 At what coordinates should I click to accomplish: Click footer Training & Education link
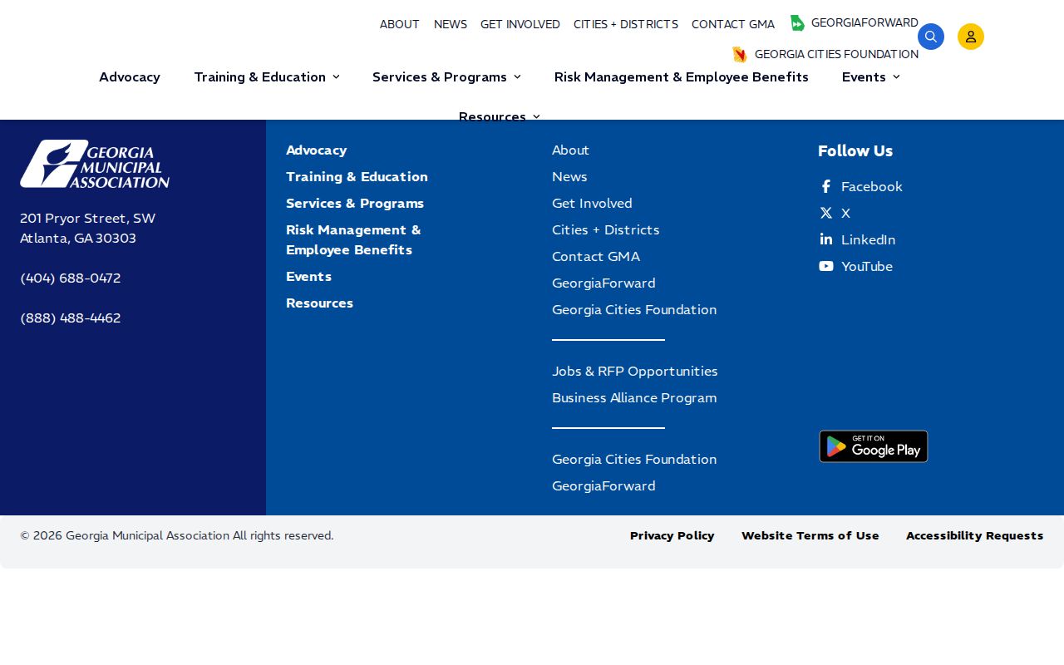coord(357,177)
